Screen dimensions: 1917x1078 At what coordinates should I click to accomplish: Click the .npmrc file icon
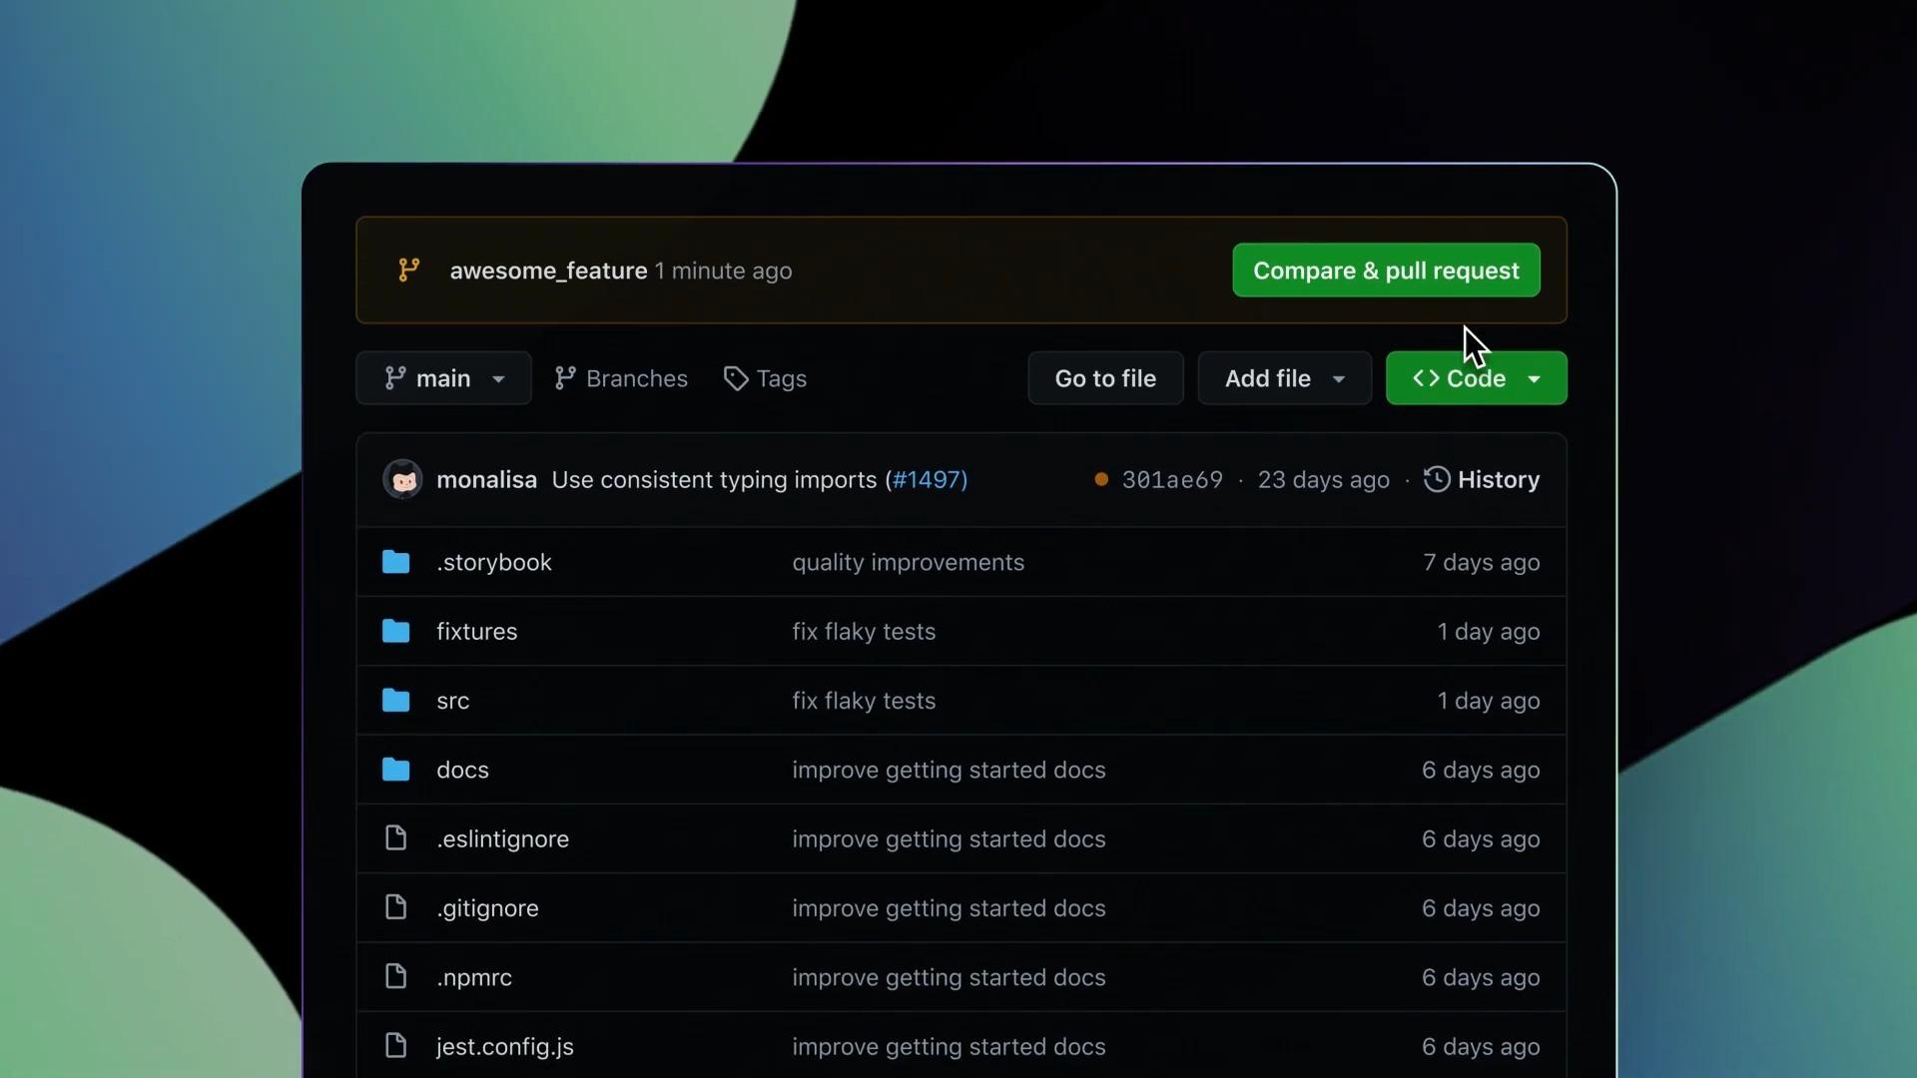[396, 977]
